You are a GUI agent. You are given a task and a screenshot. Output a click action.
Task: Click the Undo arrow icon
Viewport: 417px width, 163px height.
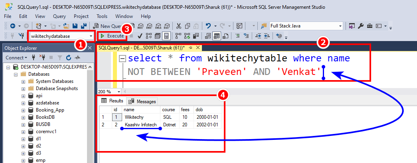coord(208,26)
